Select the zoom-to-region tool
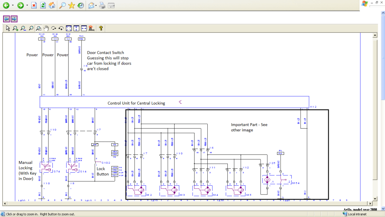The height and width of the screenshot is (217, 385). tap(39, 28)
